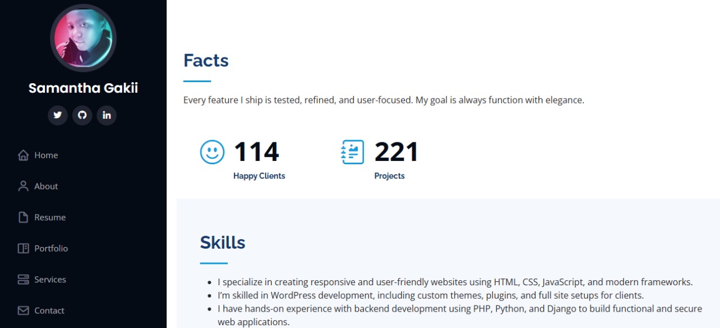The image size is (720, 328).
Task: Click the Samantha Gakii name heading
Action: pyautogui.click(x=83, y=88)
